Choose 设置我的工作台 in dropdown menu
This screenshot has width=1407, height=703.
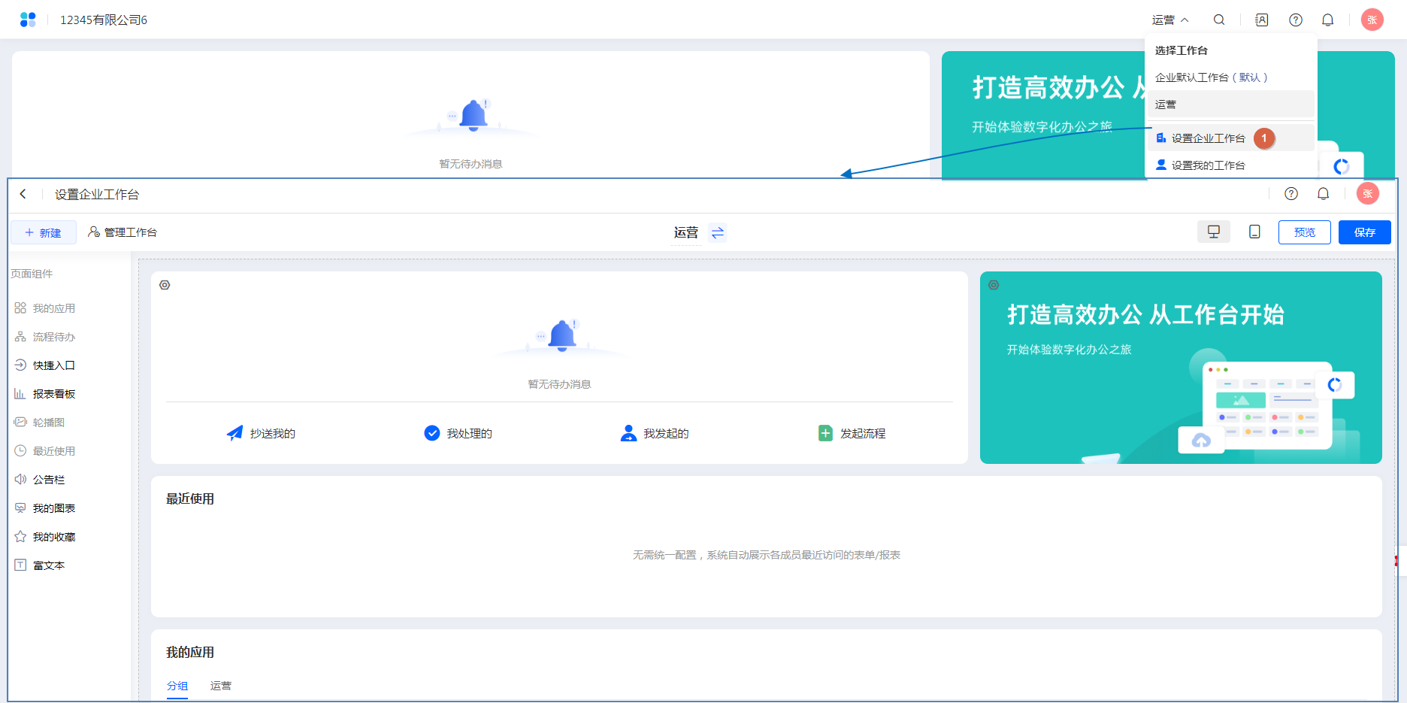coord(1207,165)
